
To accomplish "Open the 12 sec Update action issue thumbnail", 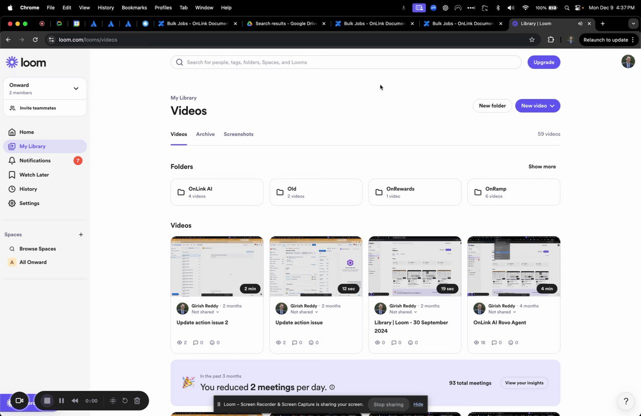I will tap(316, 266).
